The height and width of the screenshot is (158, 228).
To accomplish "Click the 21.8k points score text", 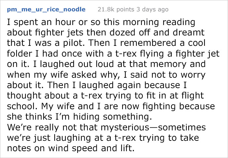I will [x=116, y=9].
